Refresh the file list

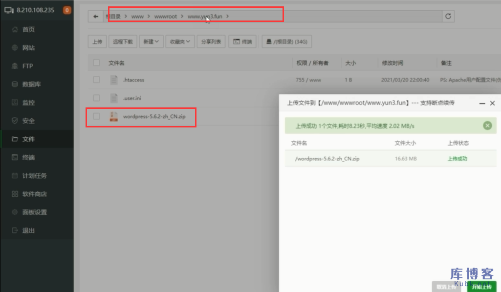(448, 16)
